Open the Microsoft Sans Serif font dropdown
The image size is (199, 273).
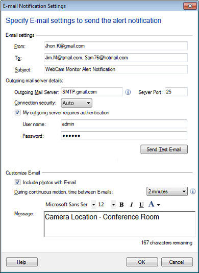point(94,205)
